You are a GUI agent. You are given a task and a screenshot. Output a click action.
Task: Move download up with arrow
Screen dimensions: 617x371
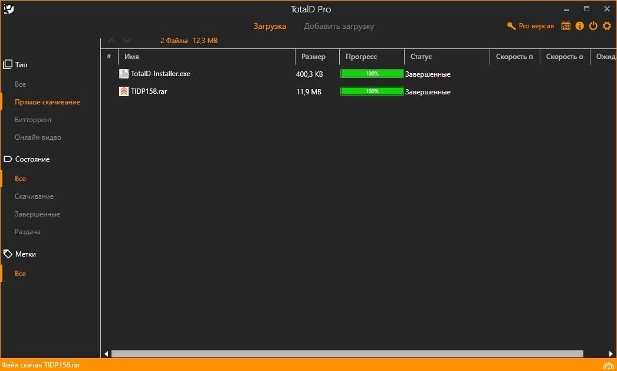(111, 41)
